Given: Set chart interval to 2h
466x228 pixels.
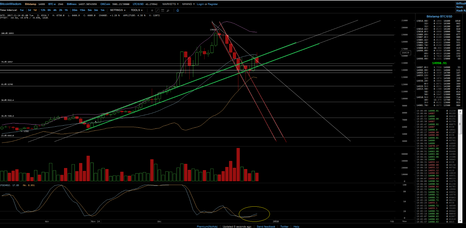Looking at the screenshot, I should [x=61, y=10].
